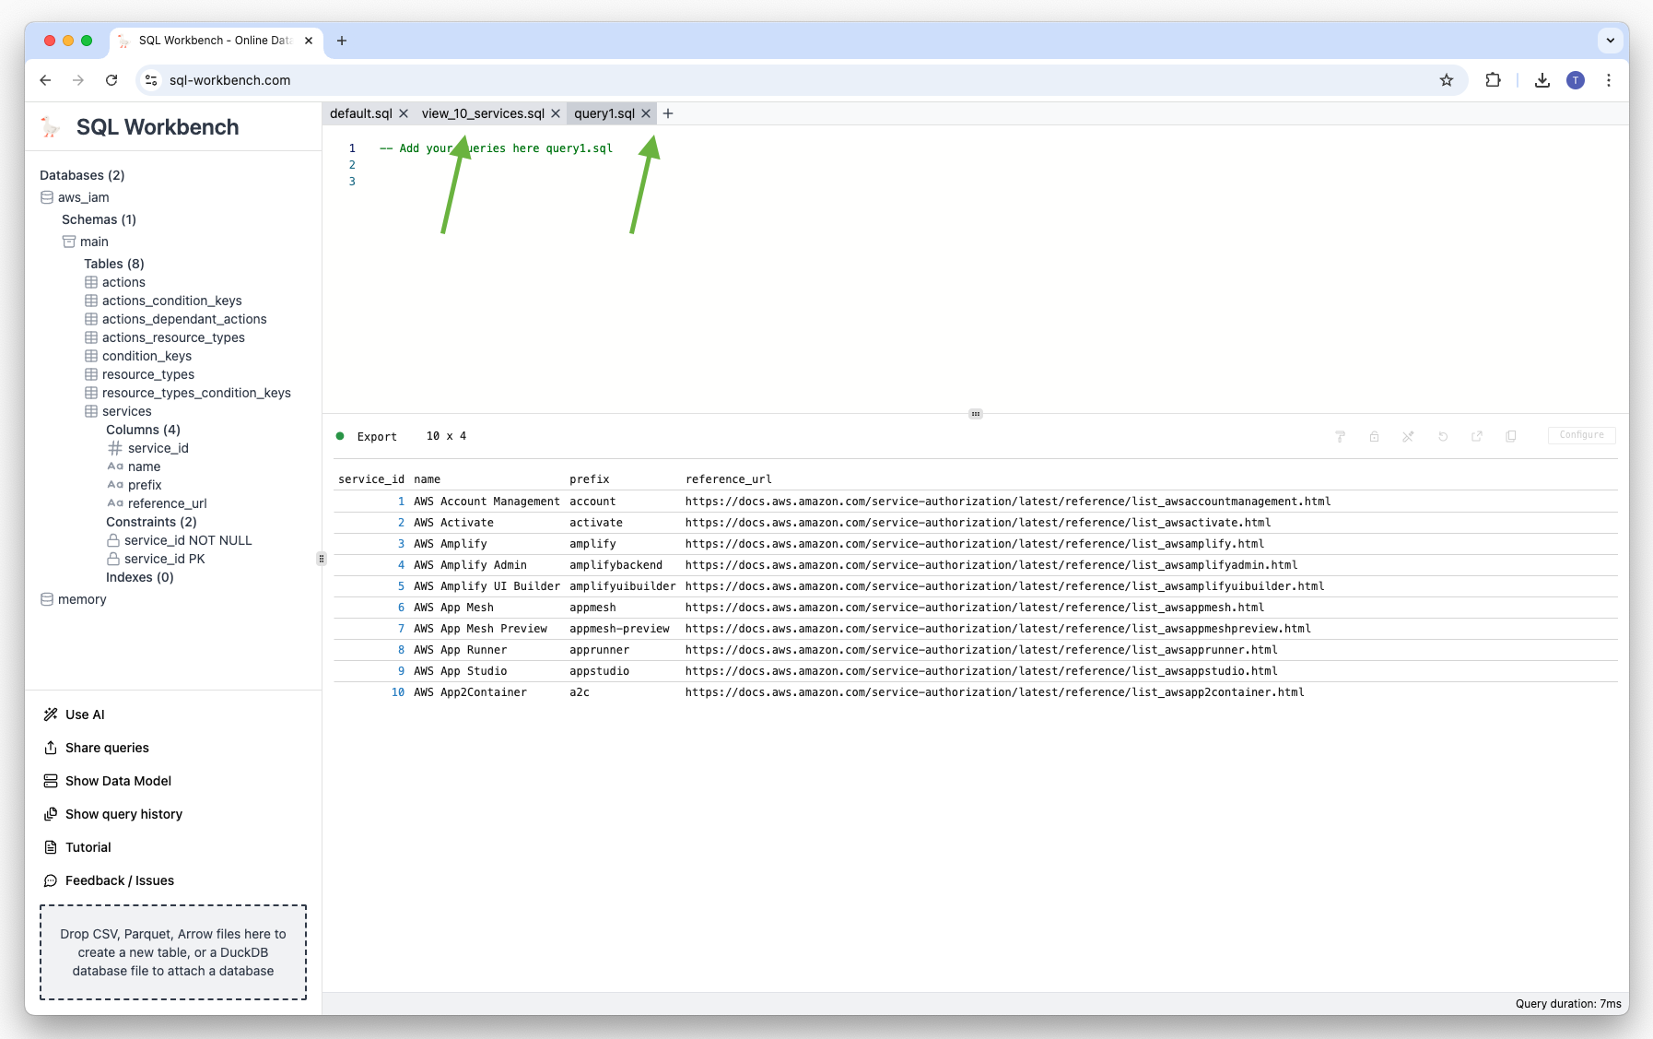
Task: Click the bookmark star in address bar
Action: click(x=1447, y=80)
